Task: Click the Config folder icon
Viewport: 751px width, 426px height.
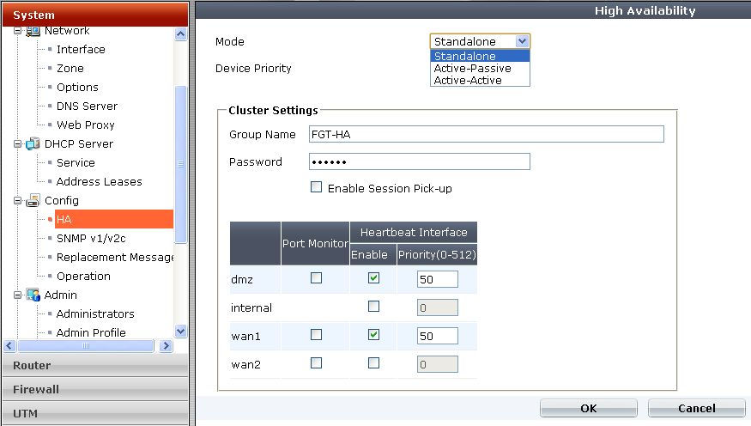Action: pos(33,201)
